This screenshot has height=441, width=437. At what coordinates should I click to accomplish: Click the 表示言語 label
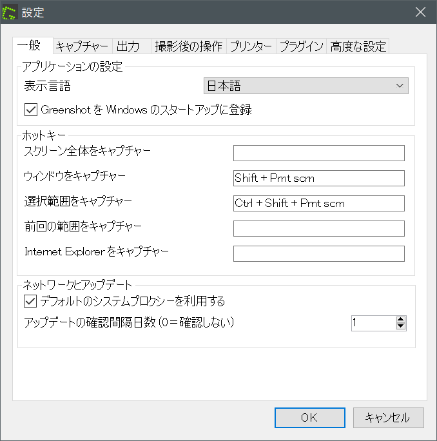(x=47, y=86)
